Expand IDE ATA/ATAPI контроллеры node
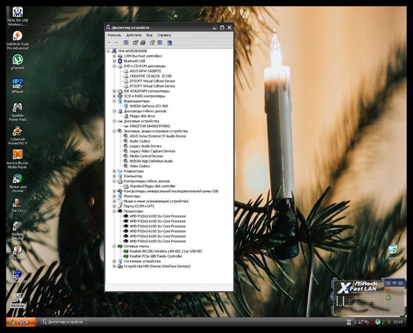Screen dimensions: 413x333 tap(114, 91)
